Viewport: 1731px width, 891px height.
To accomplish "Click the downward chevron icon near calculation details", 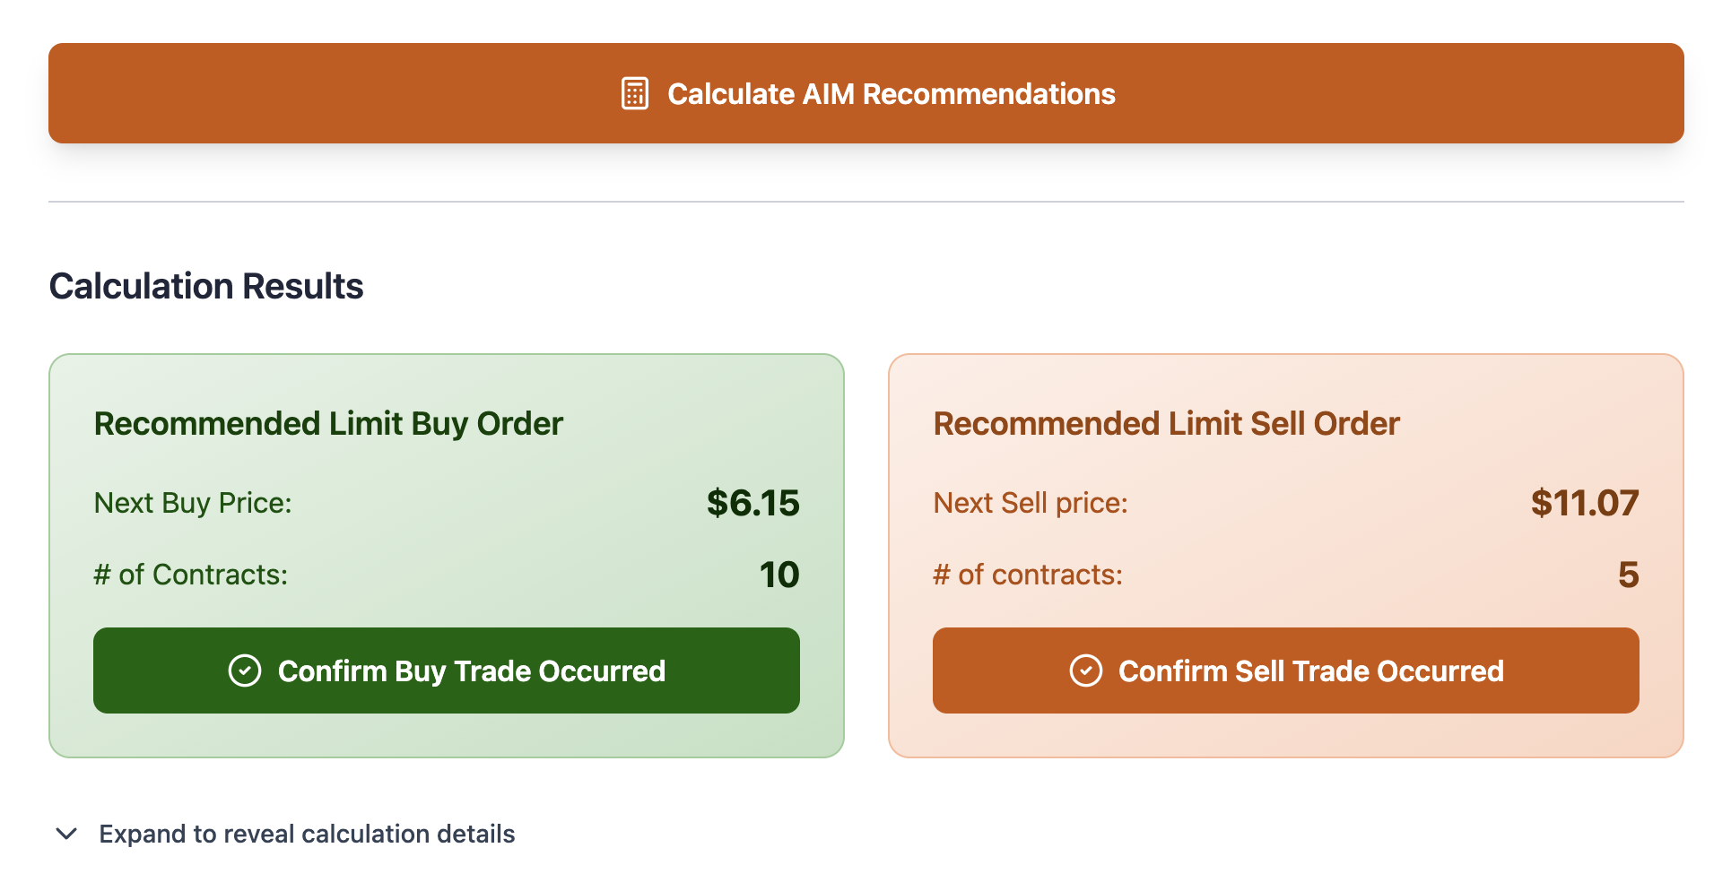I will 65,835.
